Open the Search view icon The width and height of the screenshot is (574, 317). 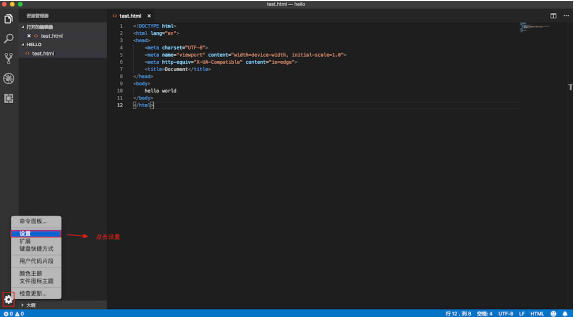pos(8,38)
